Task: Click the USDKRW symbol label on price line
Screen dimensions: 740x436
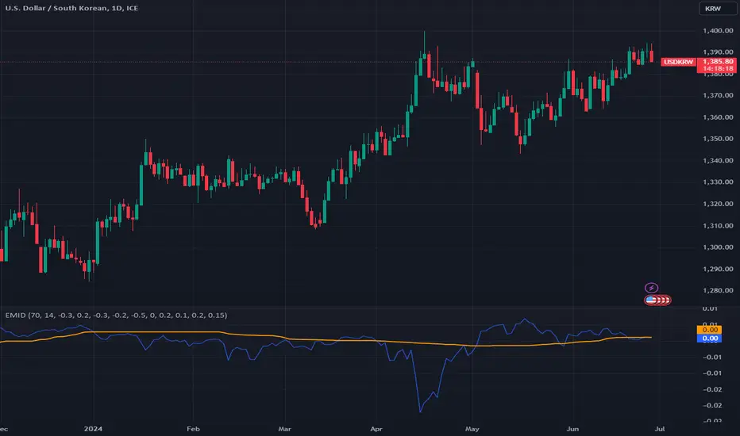Action: pos(678,62)
